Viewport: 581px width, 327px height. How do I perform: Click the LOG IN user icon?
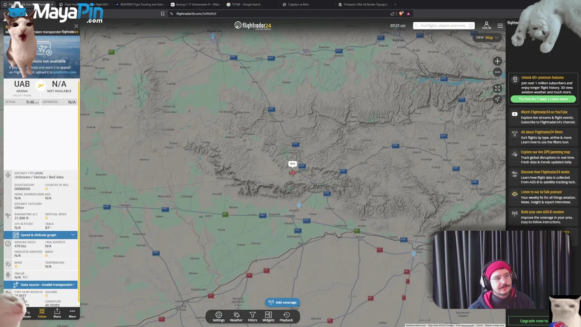pyautogui.click(x=487, y=25)
